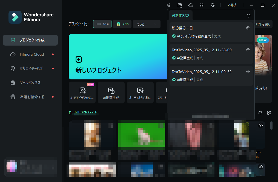Viewport: 278px width, 182px height.
Task: Upload second-row last project to cloud
Action: (261, 167)
